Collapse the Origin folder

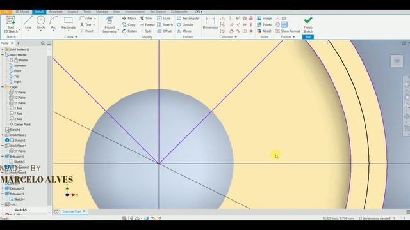(3, 87)
